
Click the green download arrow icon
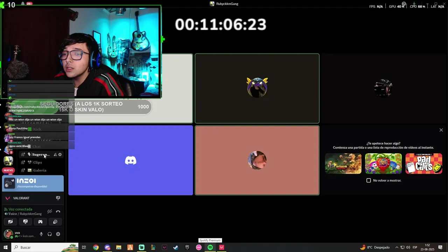(x=414, y=3)
